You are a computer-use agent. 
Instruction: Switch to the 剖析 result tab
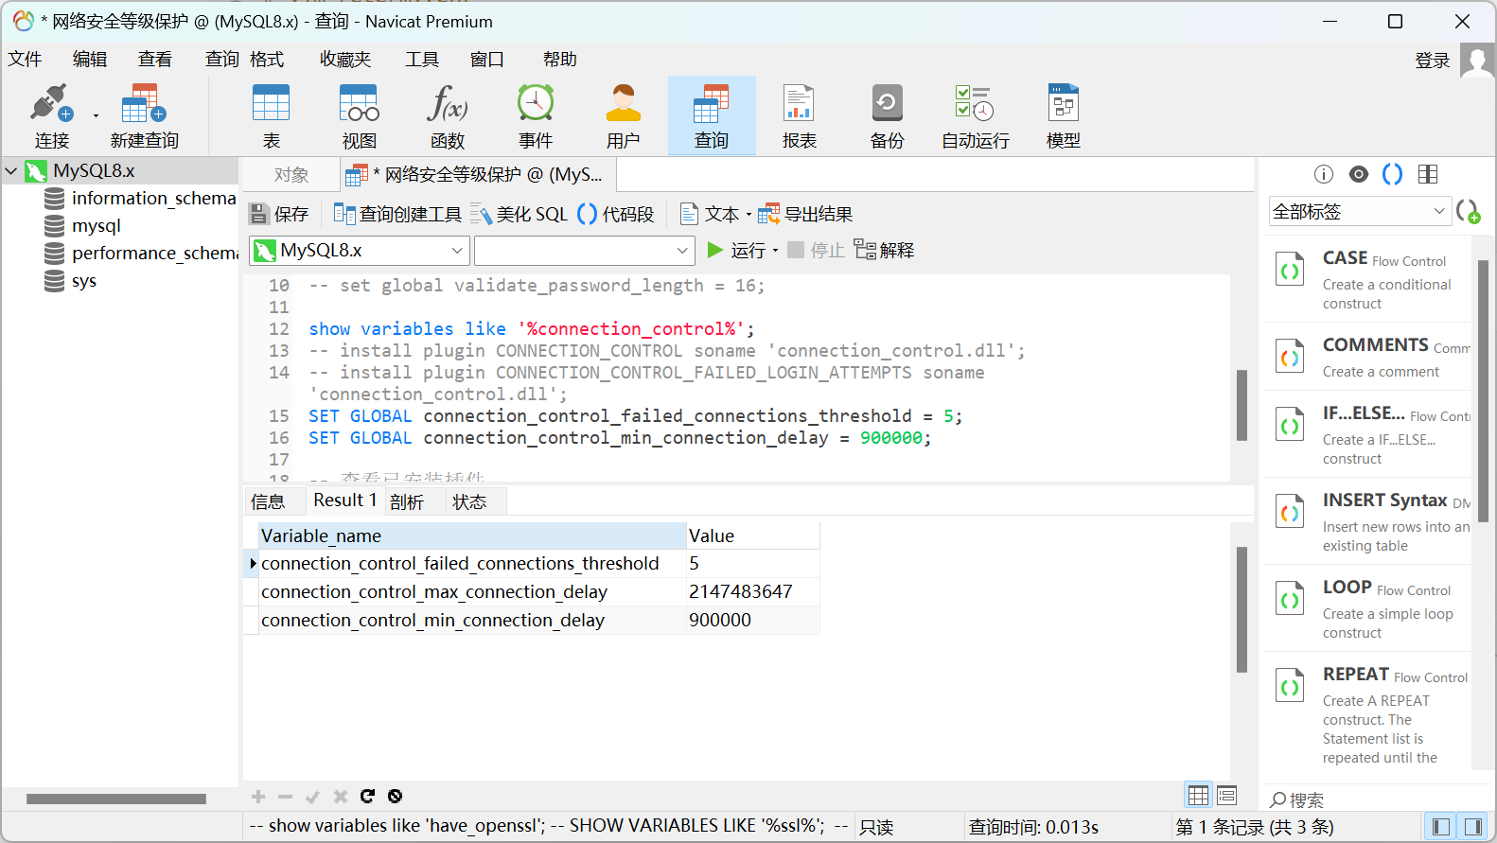407,501
